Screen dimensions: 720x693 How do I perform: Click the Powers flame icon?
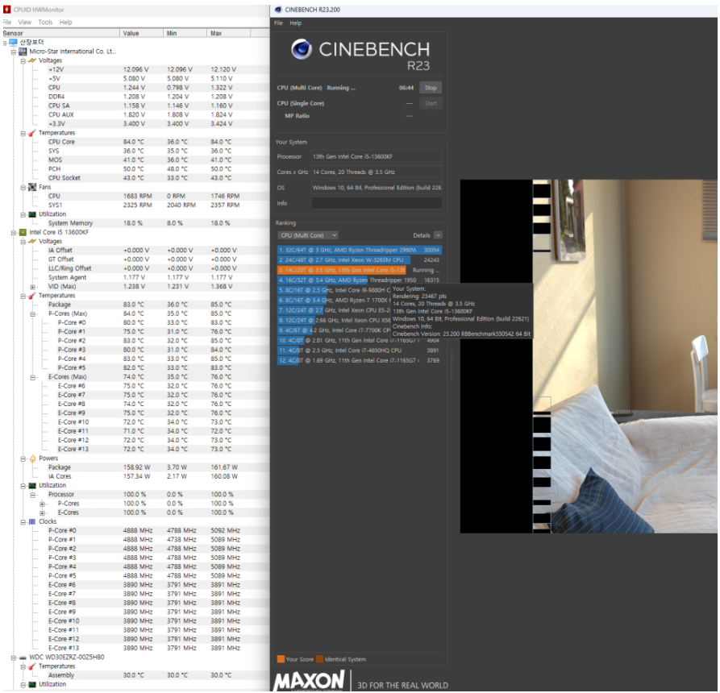(x=32, y=458)
